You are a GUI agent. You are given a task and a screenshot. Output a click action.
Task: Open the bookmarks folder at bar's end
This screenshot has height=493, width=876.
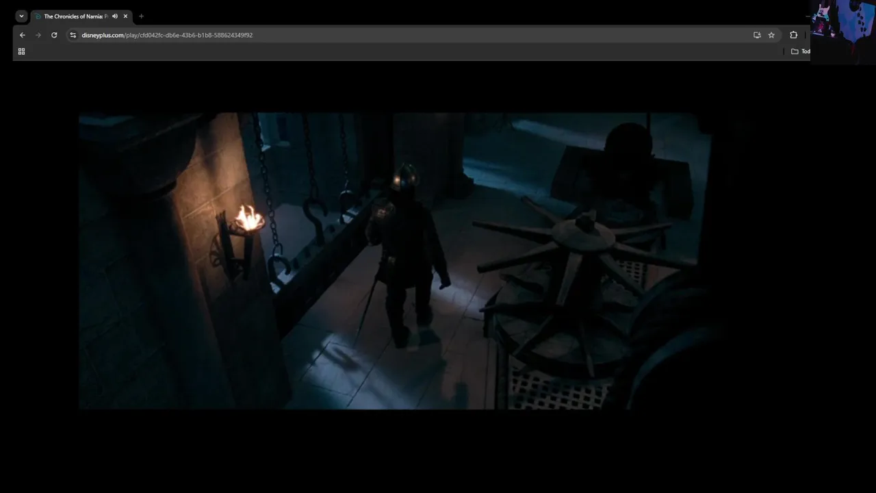[x=800, y=51]
